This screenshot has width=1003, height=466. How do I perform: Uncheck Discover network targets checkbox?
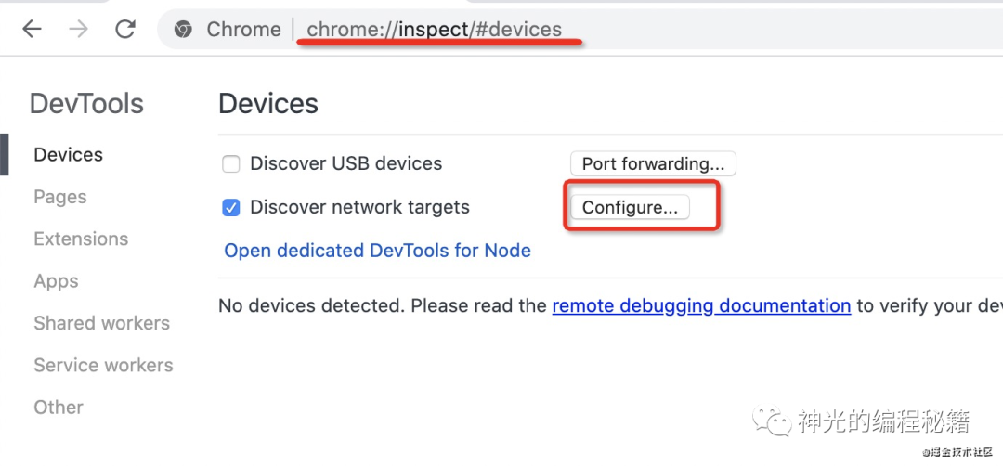coord(231,208)
